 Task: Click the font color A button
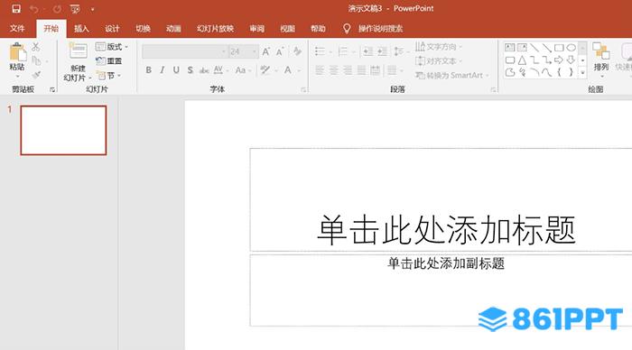coord(288,70)
